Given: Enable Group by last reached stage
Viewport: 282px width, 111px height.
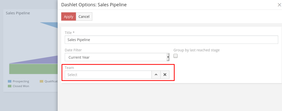Looking at the screenshot, I should [176, 56].
